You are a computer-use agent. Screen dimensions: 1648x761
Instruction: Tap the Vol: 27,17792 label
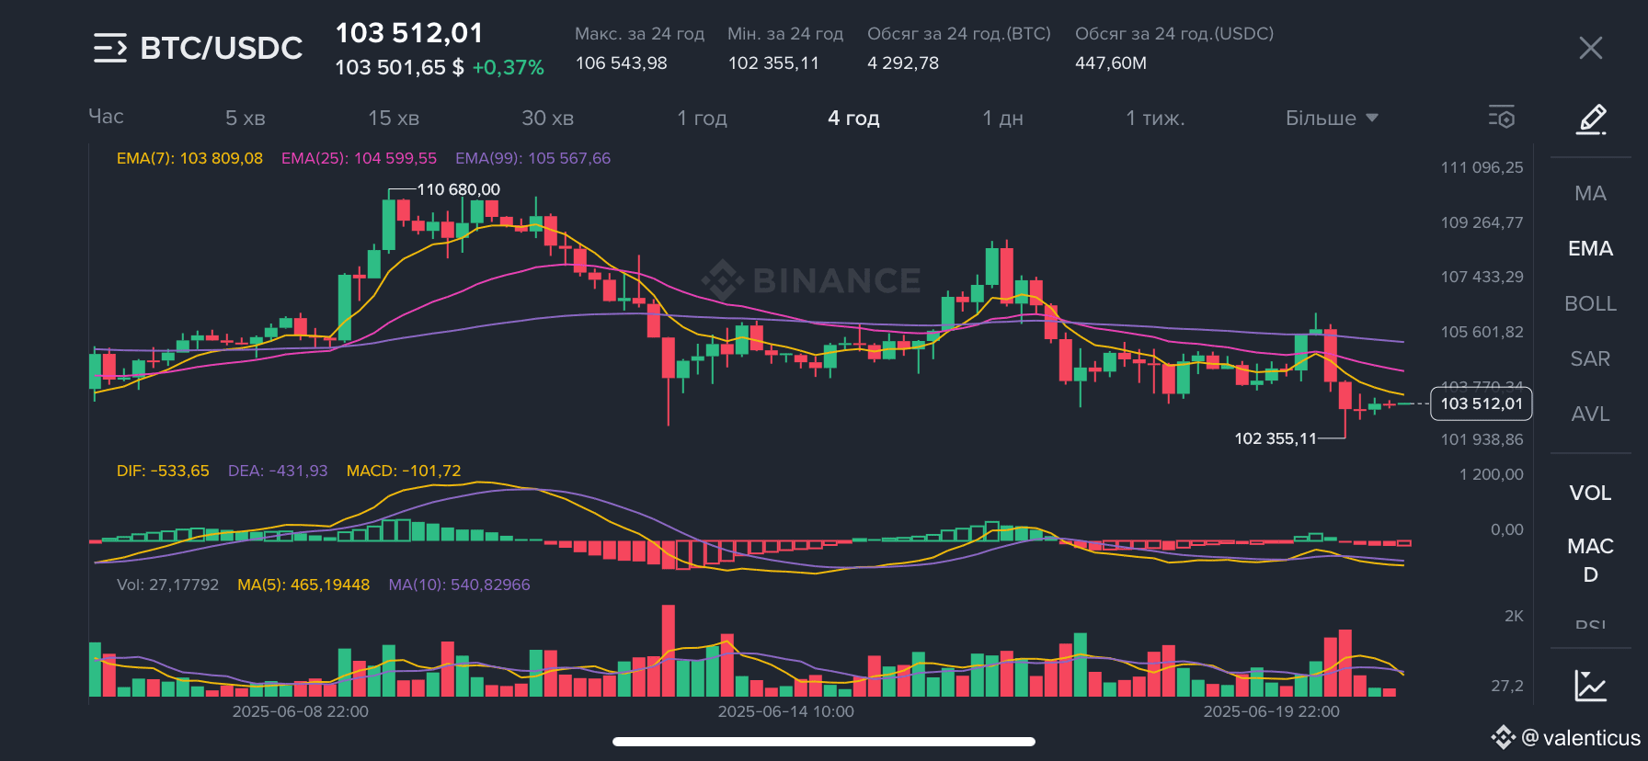167,585
